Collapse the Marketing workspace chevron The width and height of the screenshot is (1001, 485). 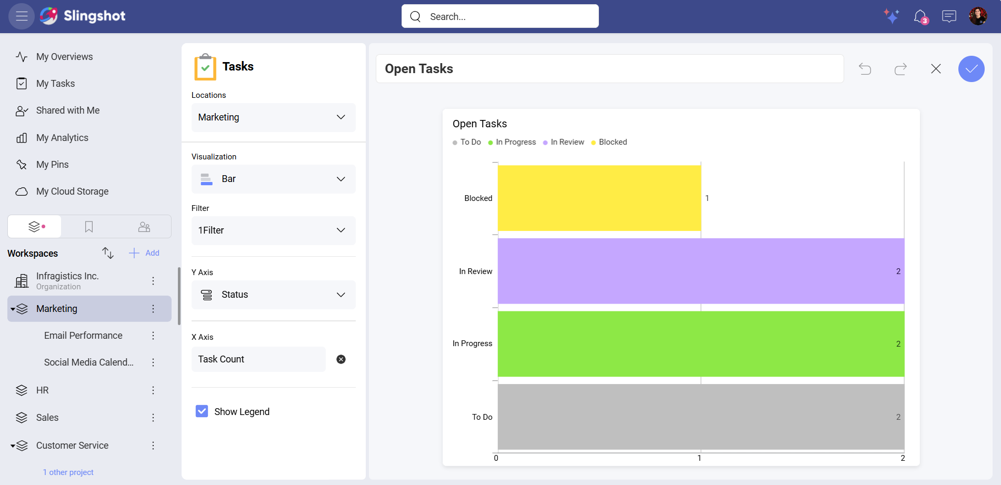point(12,309)
